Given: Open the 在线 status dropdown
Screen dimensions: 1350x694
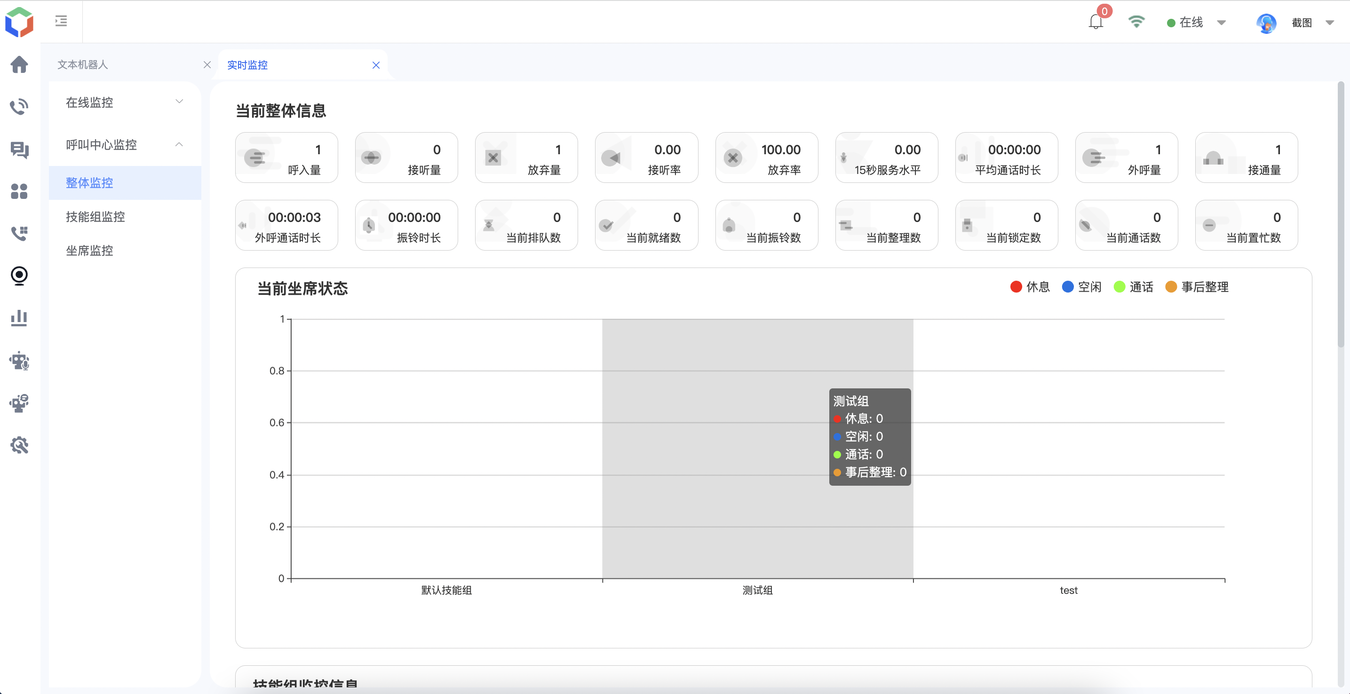Looking at the screenshot, I should tap(1197, 22).
